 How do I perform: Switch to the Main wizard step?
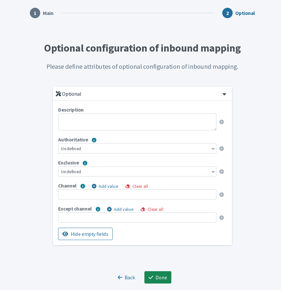[42, 13]
